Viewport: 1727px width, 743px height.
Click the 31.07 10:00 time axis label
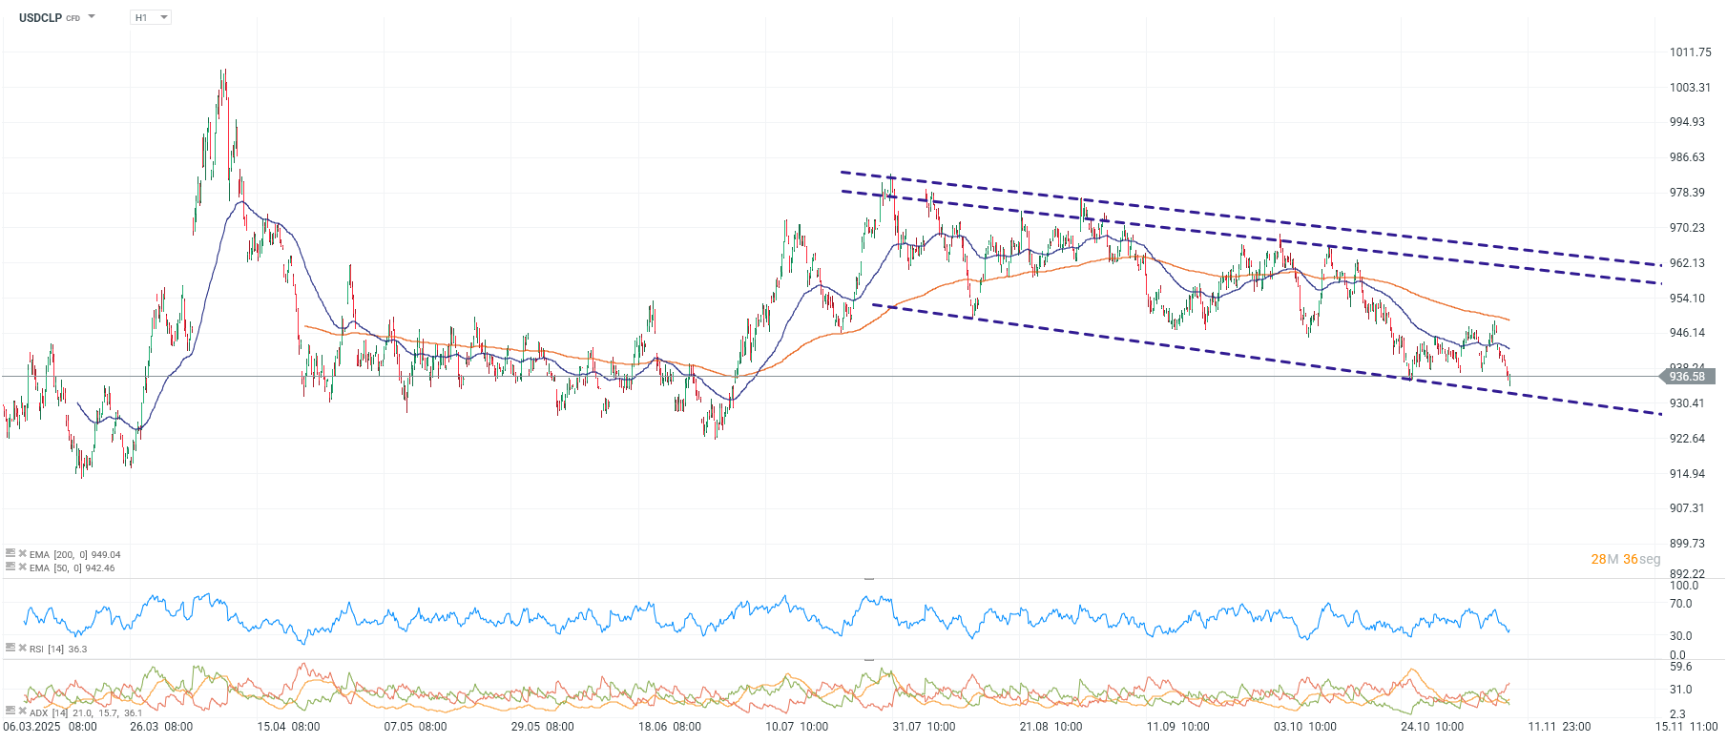(924, 727)
